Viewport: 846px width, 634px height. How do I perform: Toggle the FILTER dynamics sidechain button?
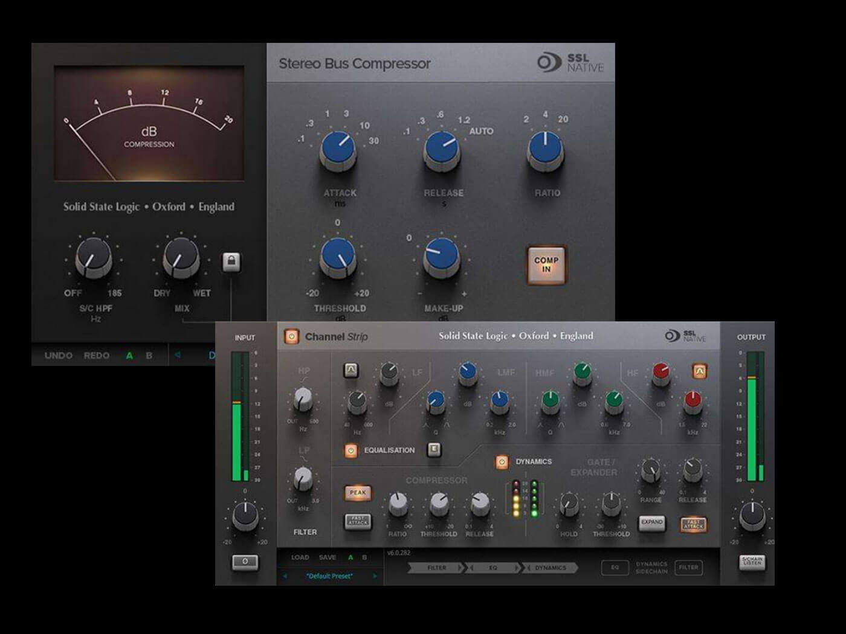coord(689,567)
